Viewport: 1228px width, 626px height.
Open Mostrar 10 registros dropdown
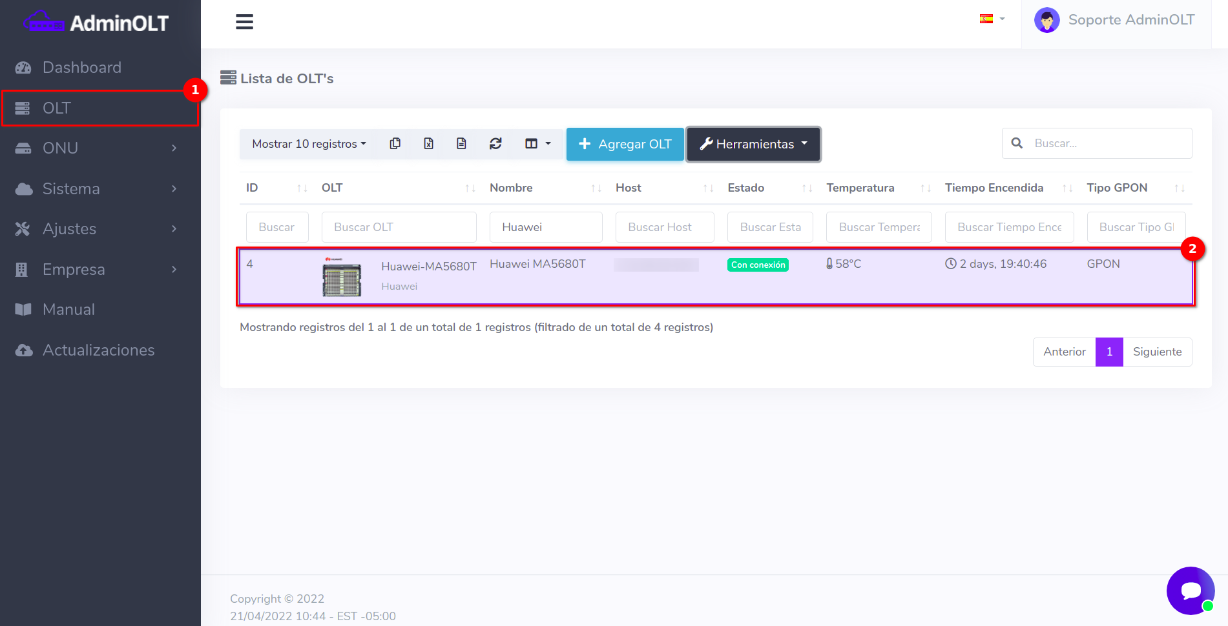pyautogui.click(x=309, y=144)
